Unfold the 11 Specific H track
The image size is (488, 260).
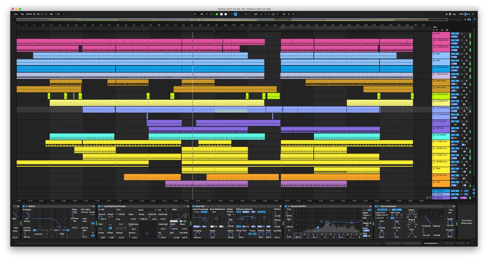pyautogui.click(x=434, y=101)
